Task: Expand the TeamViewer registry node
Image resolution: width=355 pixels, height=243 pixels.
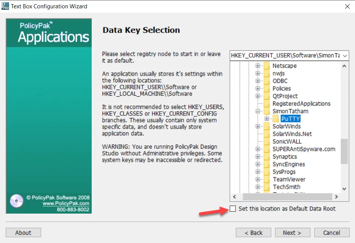Action: 257,179
